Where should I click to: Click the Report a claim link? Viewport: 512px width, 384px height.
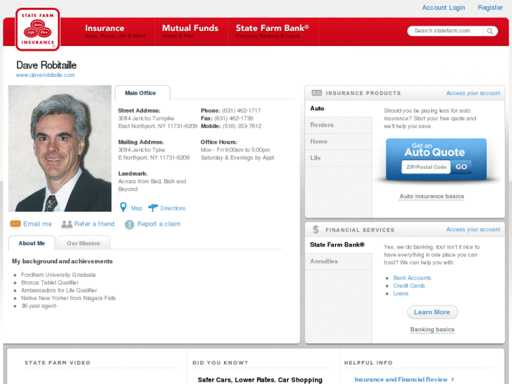[158, 224]
